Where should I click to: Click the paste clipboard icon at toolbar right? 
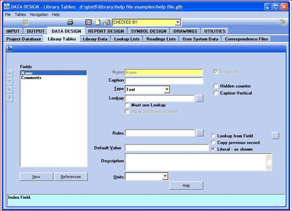(x=282, y=22)
